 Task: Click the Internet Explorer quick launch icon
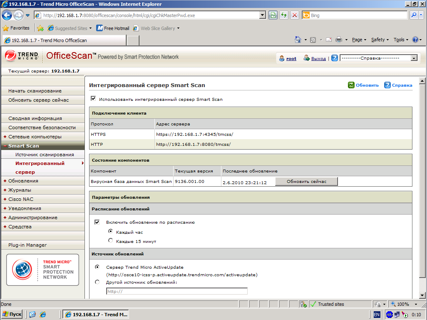43,315
